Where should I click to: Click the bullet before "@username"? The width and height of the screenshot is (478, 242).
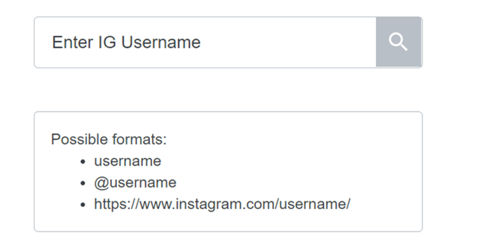click(83, 183)
